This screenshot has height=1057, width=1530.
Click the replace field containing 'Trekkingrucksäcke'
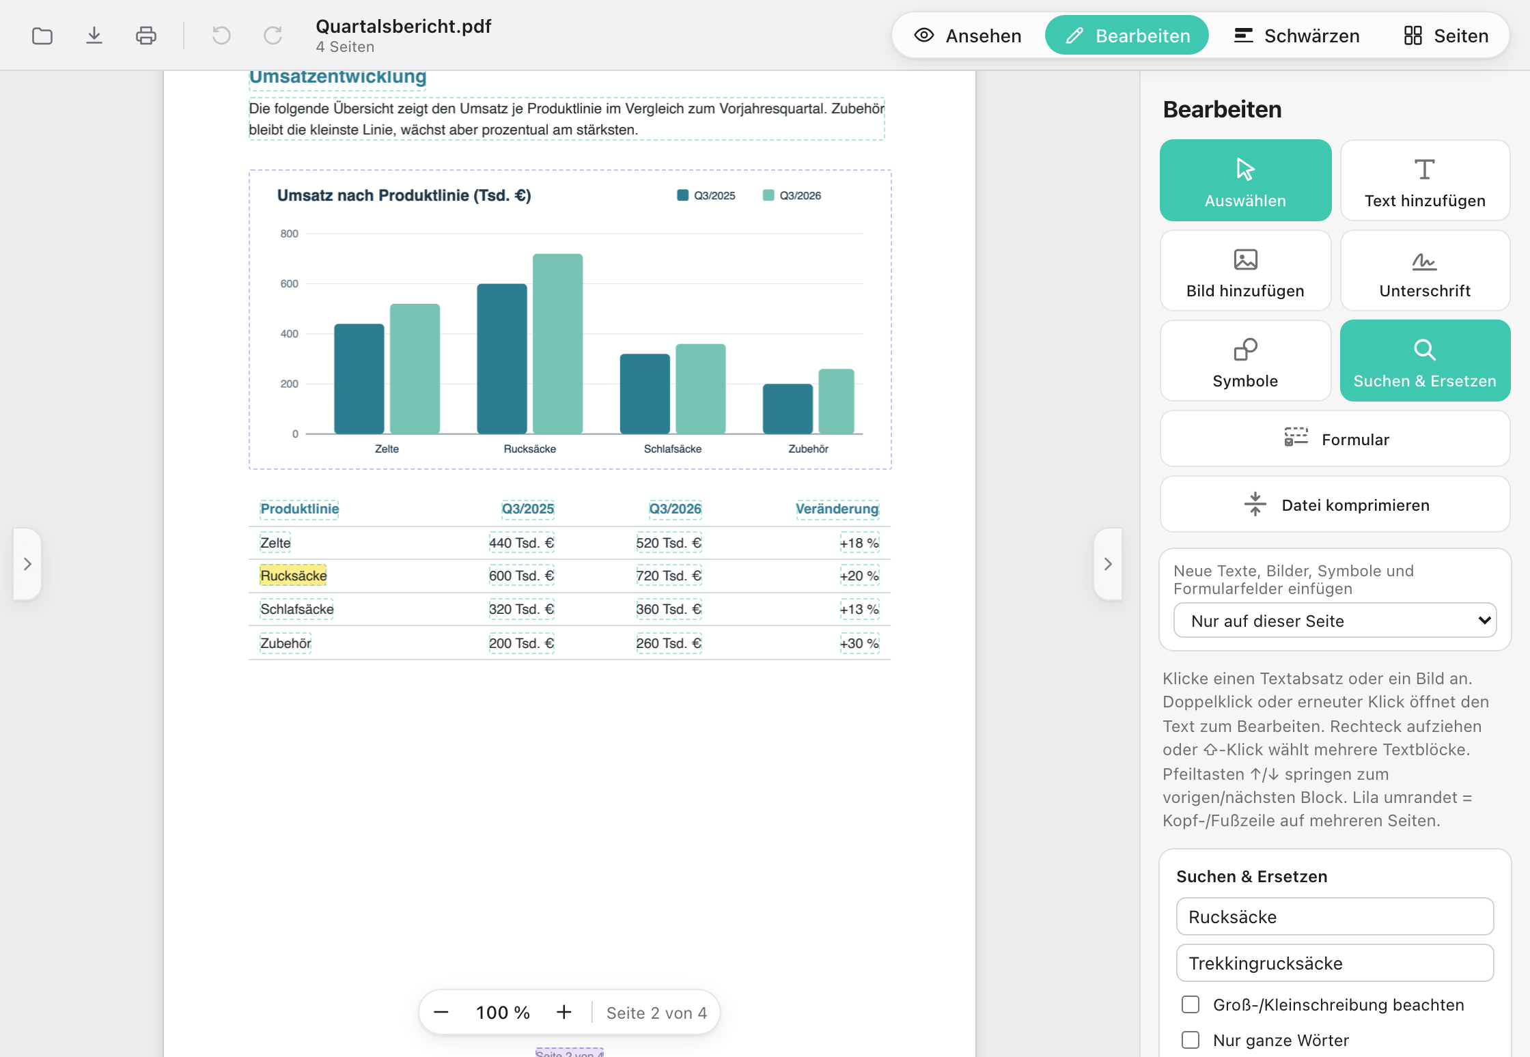click(1335, 963)
